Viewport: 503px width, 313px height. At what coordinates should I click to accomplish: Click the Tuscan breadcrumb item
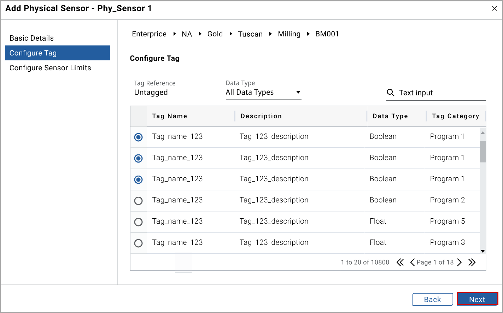coord(250,34)
